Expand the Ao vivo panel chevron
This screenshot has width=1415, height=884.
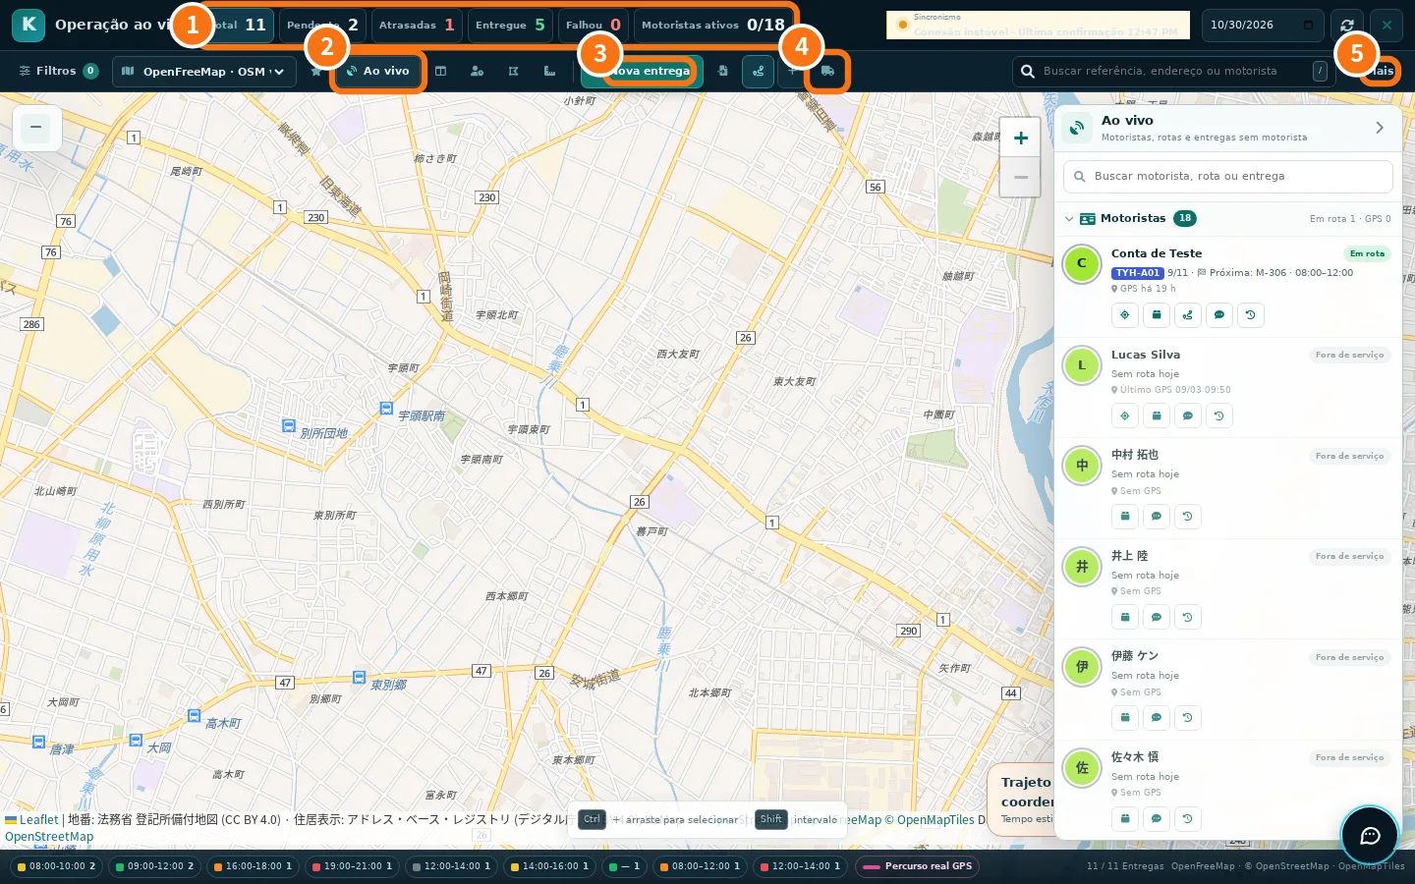(1380, 128)
